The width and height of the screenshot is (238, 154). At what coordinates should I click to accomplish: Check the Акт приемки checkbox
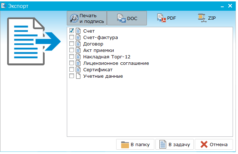(x=71, y=50)
